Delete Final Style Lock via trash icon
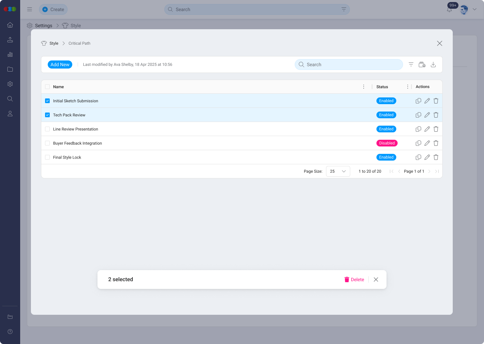This screenshot has height=344, width=484. coord(436,157)
